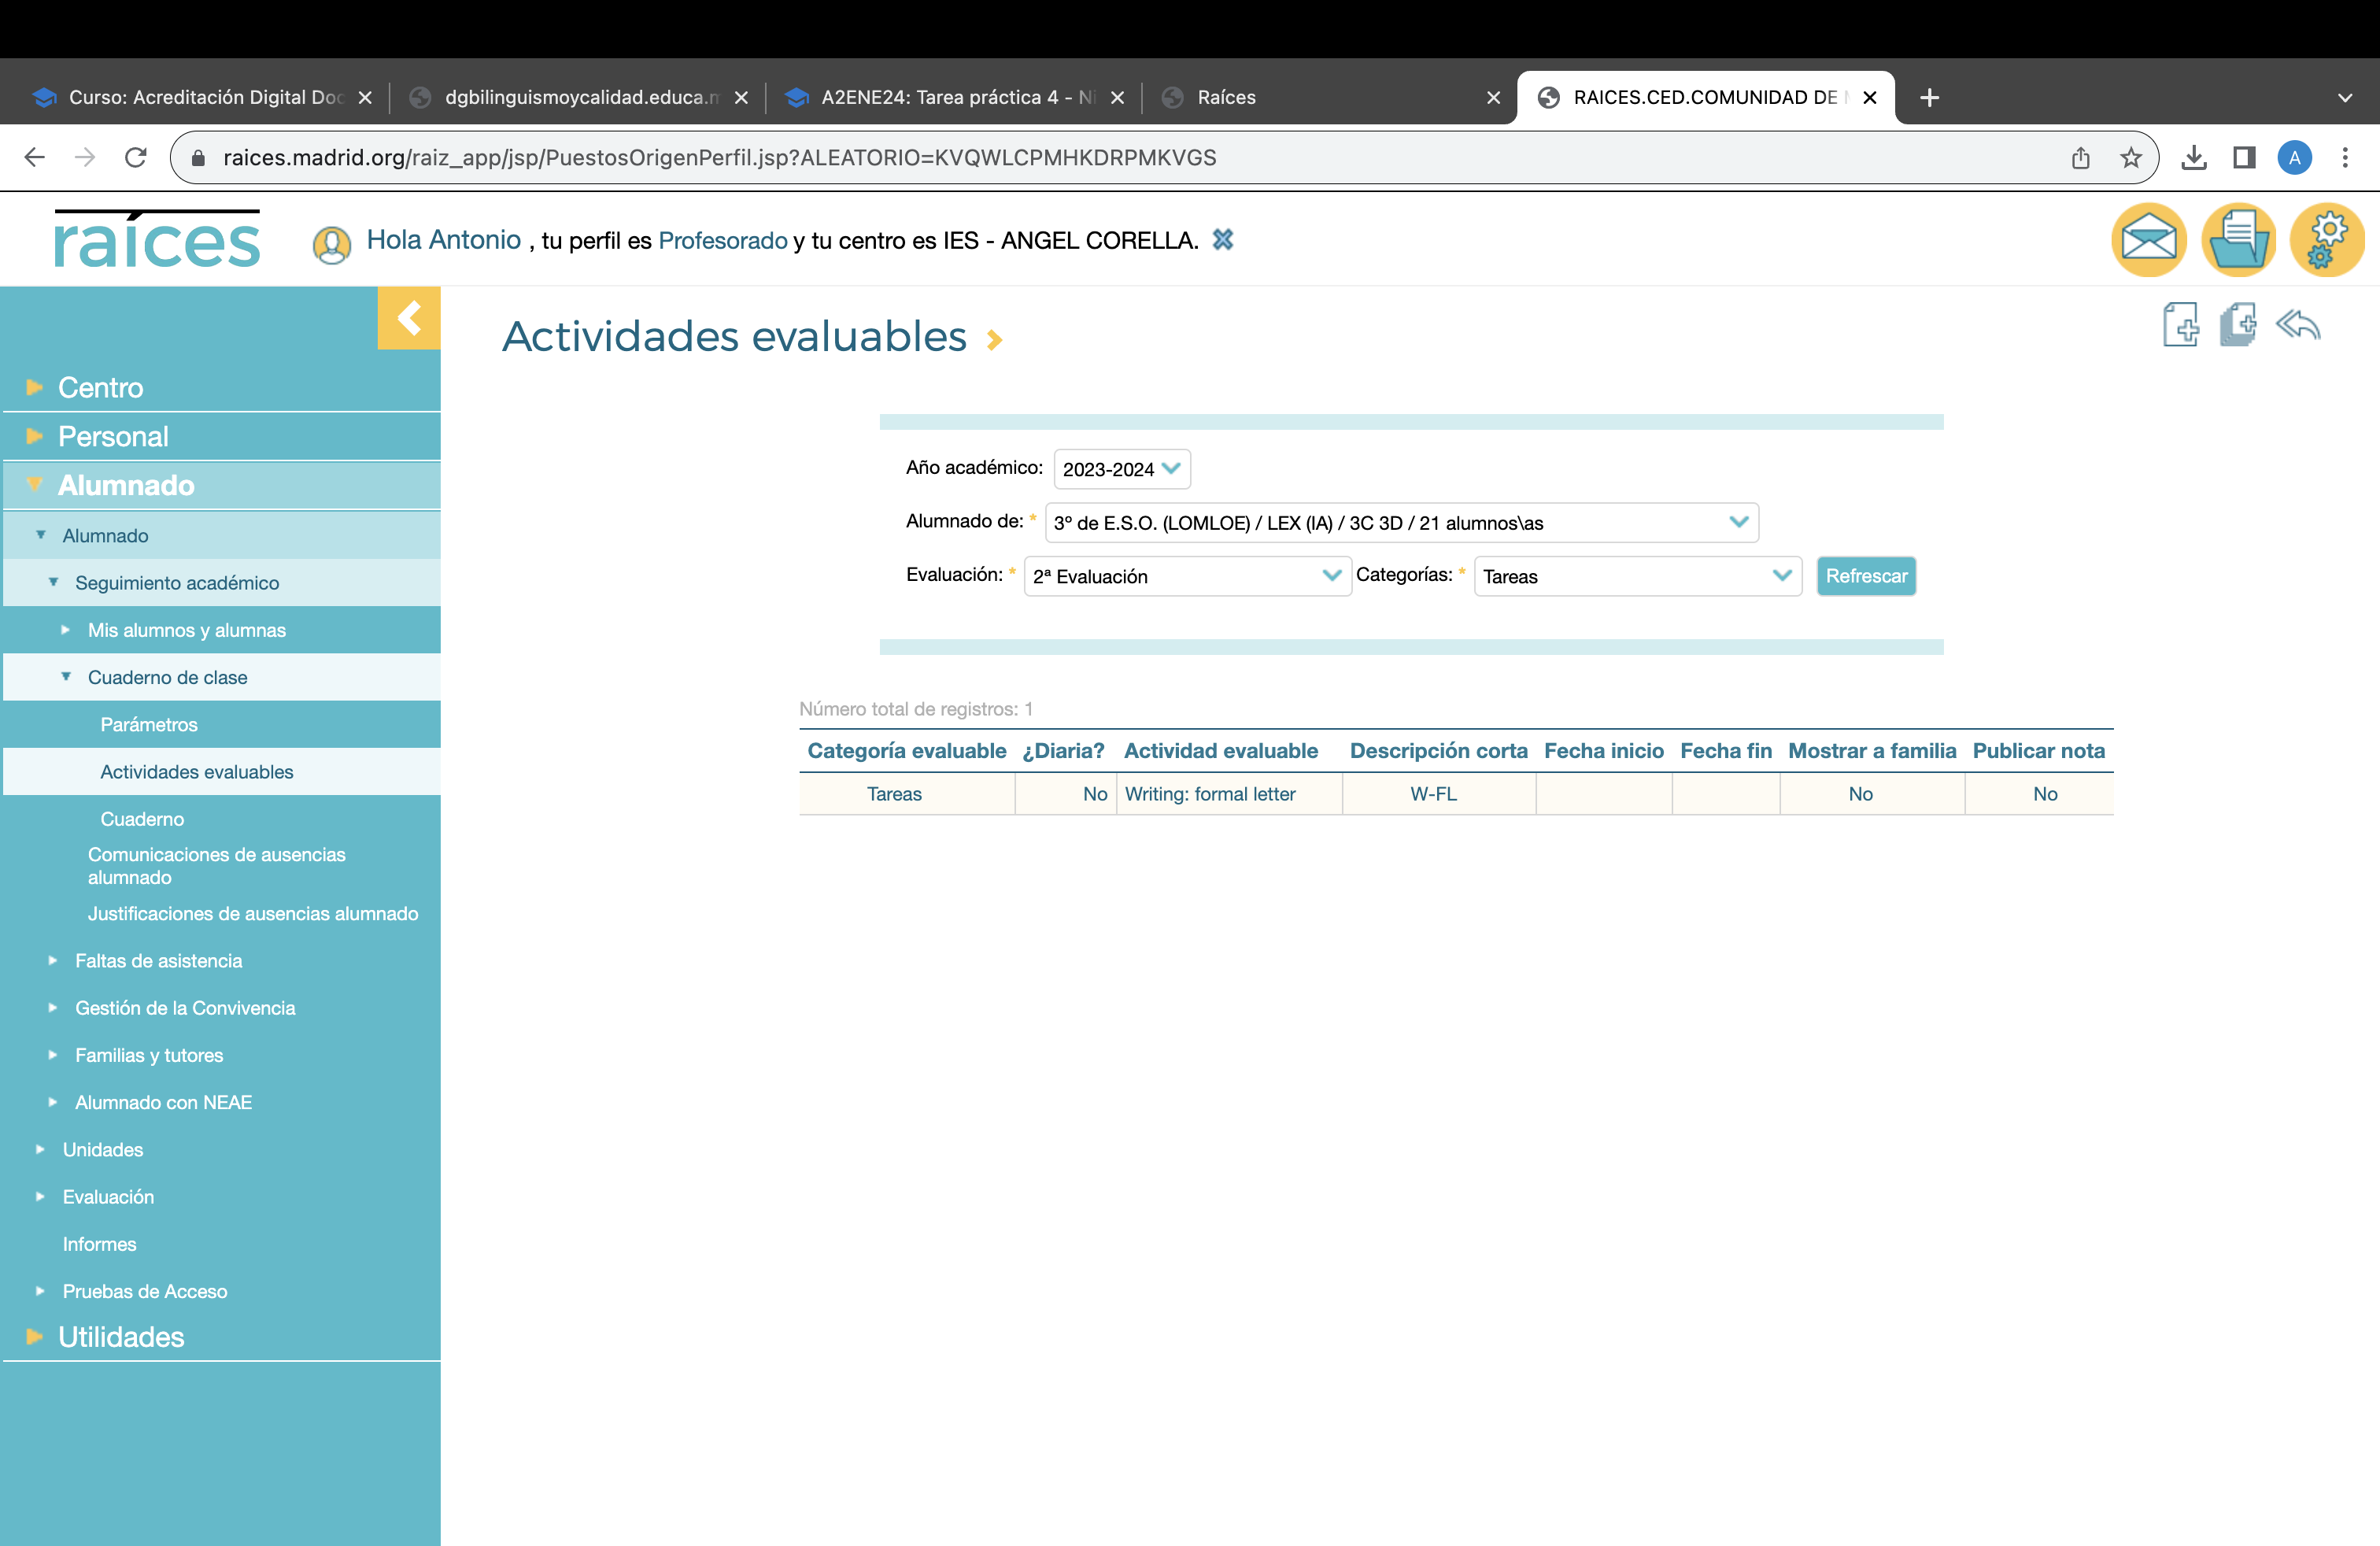This screenshot has height=1546, width=2380.
Task: Open the Evaluación dropdown
Action: [x=1186, y=576]
